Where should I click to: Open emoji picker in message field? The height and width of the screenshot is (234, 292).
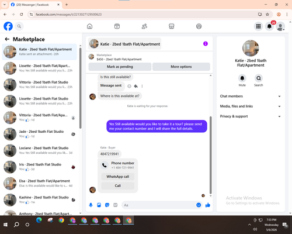199,205
